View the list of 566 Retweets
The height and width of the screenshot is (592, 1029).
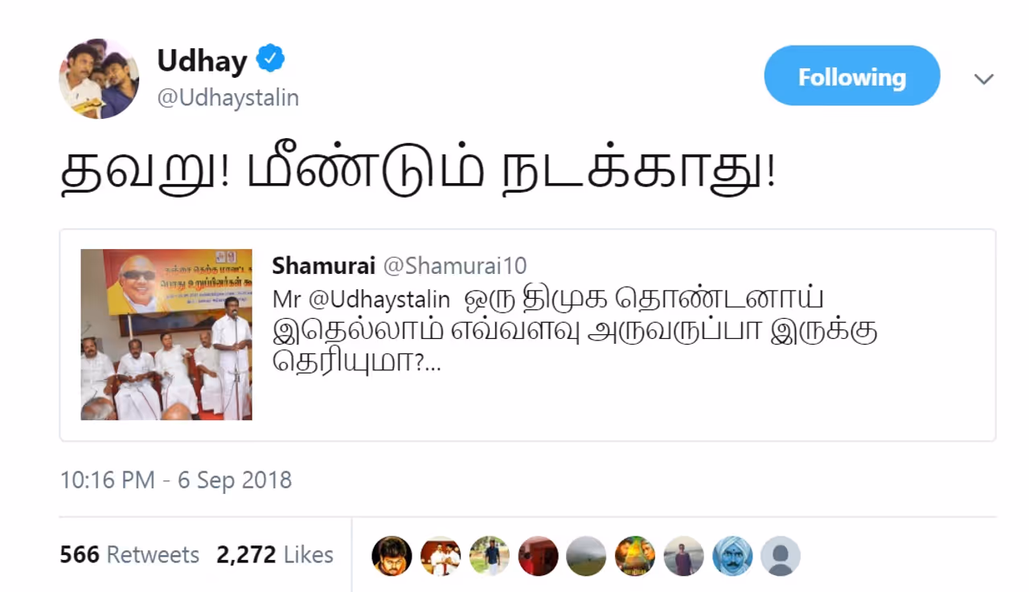point(129,555)
